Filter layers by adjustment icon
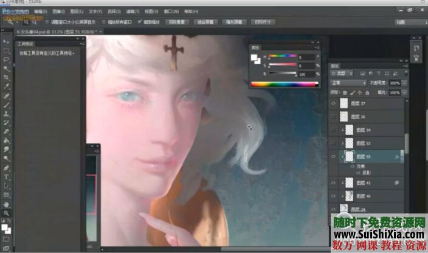 tap(371, 74)
